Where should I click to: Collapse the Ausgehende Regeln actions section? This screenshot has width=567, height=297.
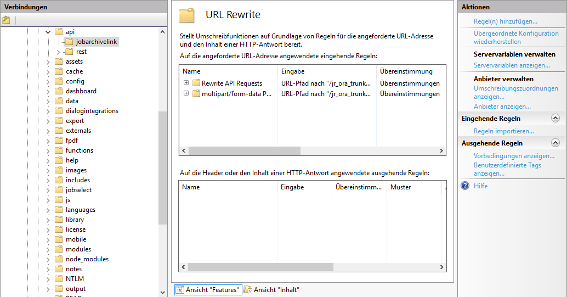555,143
